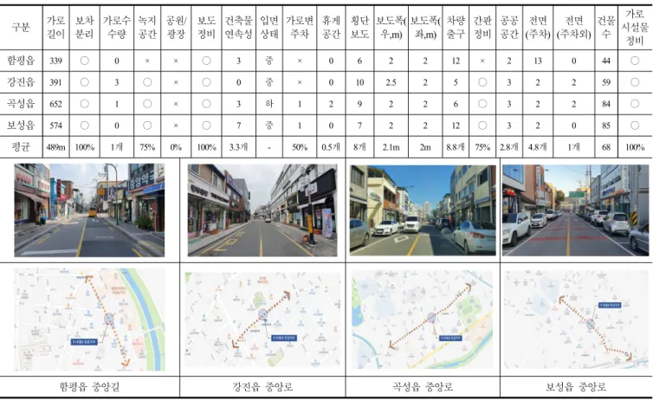Click the 공원/광장 column header
Screen dimensions: 653x400
click(x=176, y=28)
